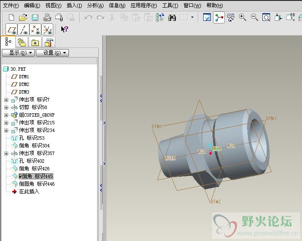
Task: Toggle coordinate systems display
Action: (47, 30)
